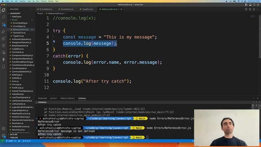Expand the OUTLINE section
The height and width of the screenshot is (147, 261).
coord(13,134)
